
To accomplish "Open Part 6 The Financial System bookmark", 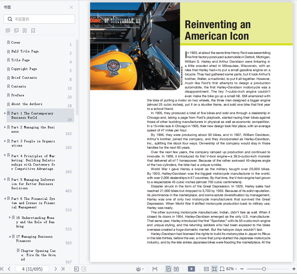I will coord(33,203).
